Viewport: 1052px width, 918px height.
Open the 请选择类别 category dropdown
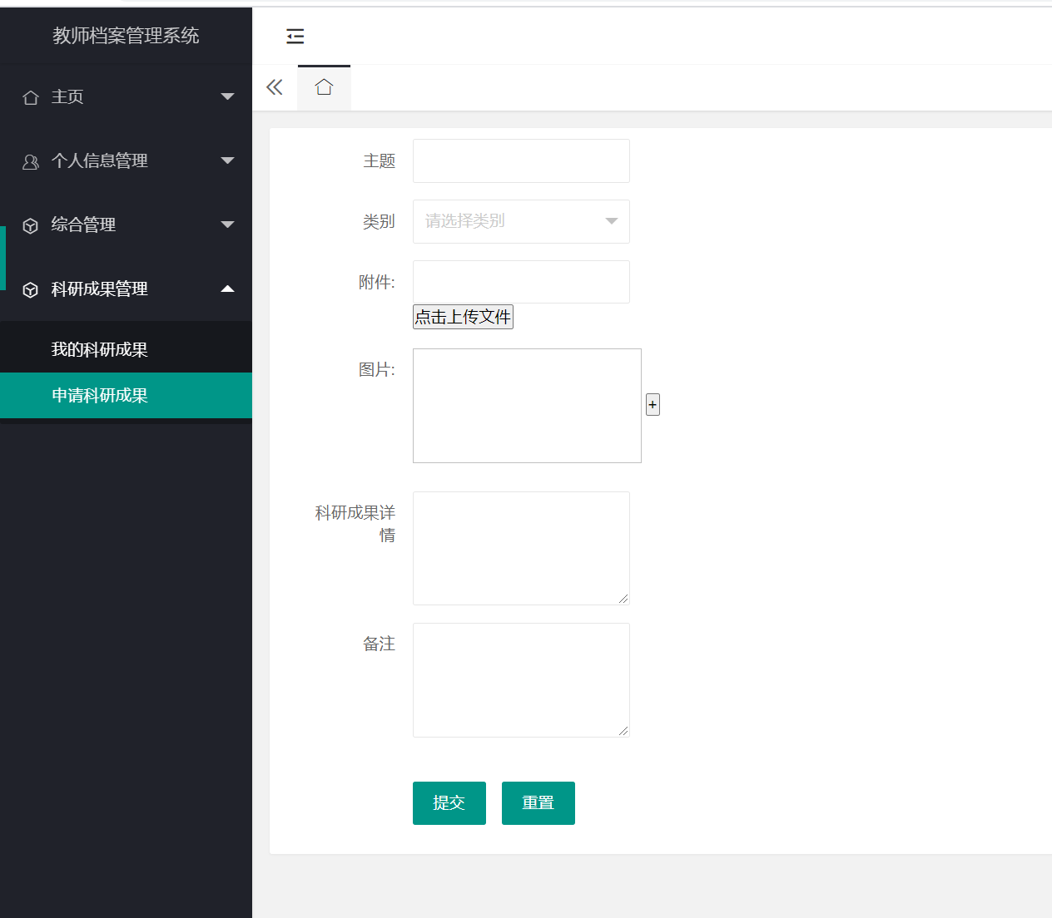tap(521, 221)
